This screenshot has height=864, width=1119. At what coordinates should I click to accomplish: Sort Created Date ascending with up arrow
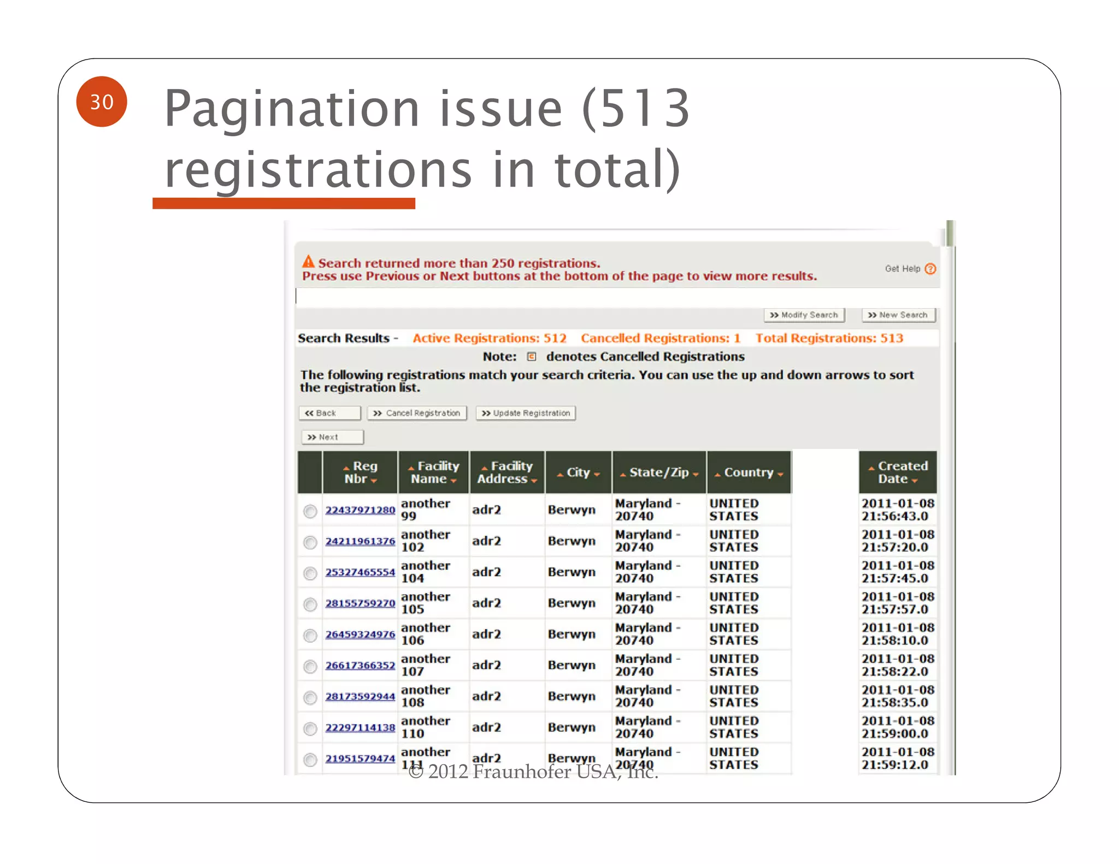point(871,468)
